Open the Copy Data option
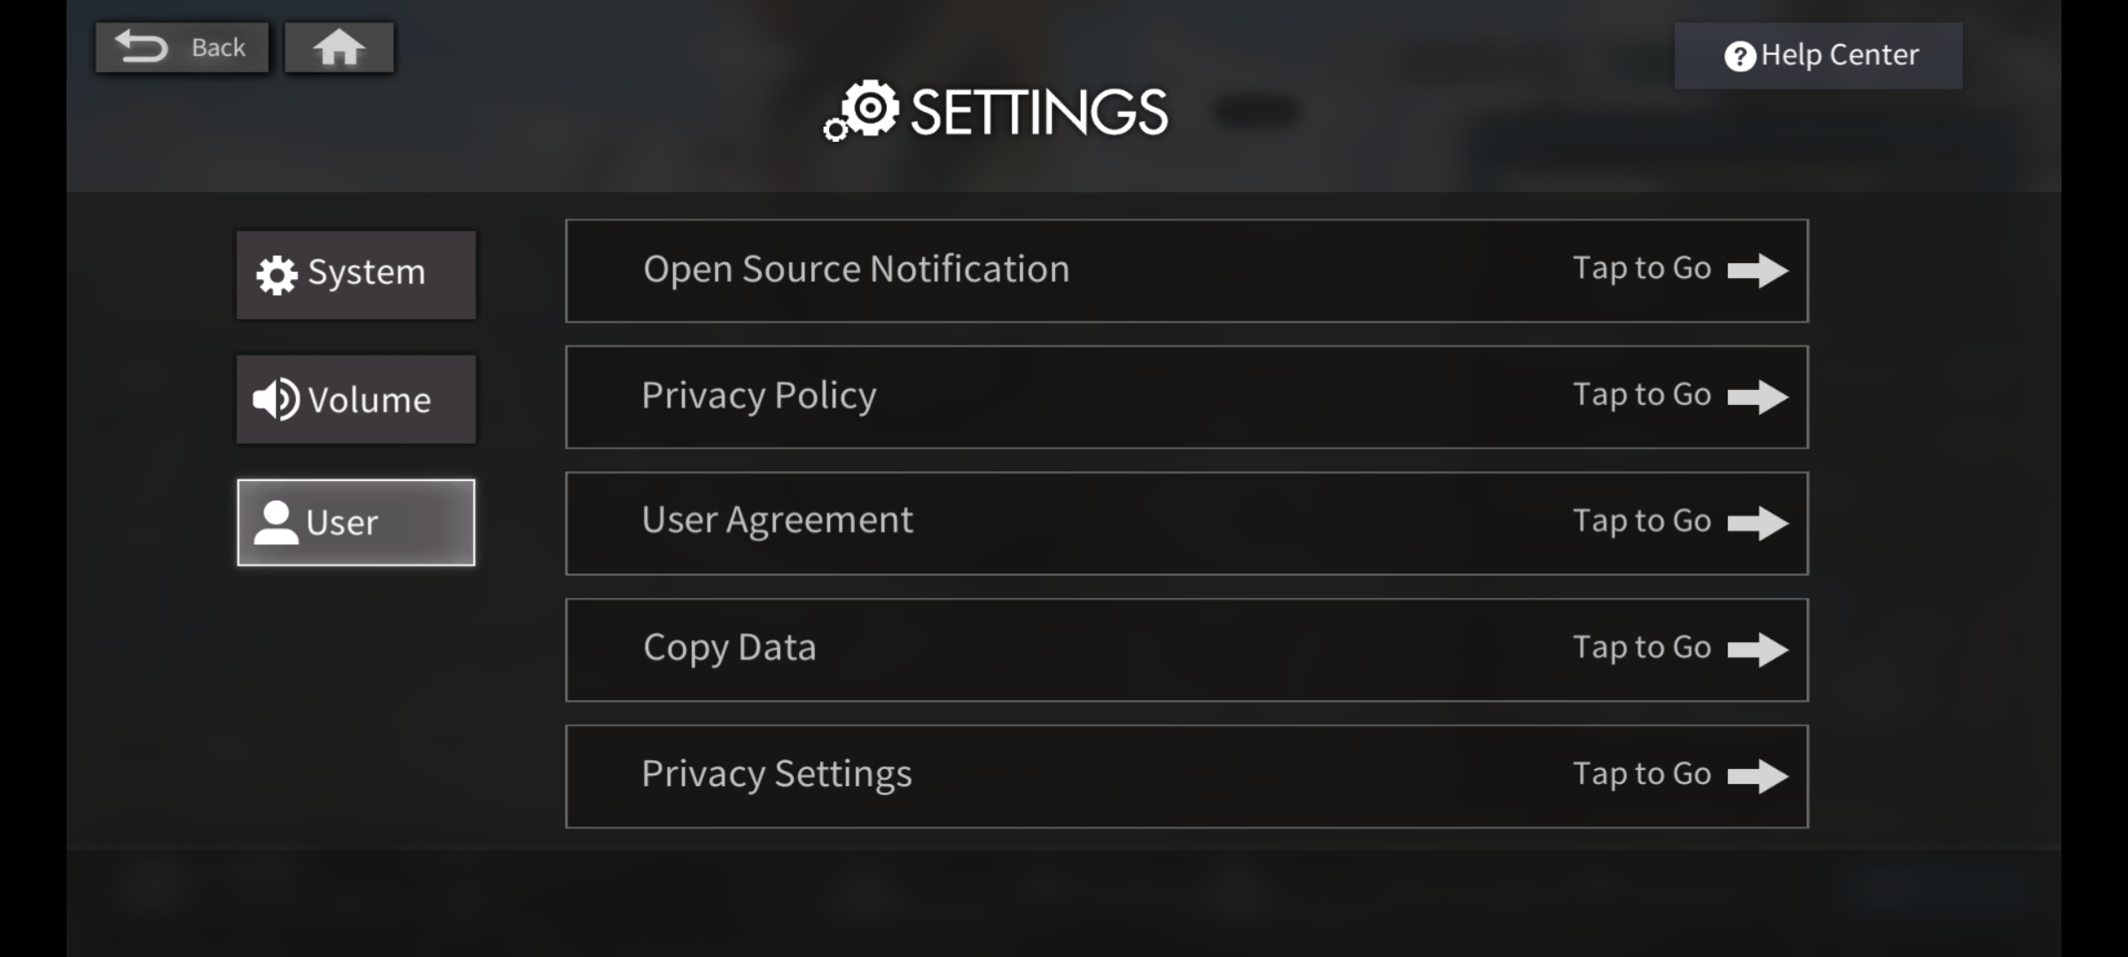 click(1186, 650)
